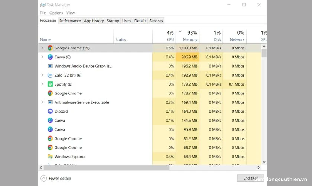Click the Chrome icon in the 68.7 MB row
Screen dimensions: 312x186
(x=50, y=148)
